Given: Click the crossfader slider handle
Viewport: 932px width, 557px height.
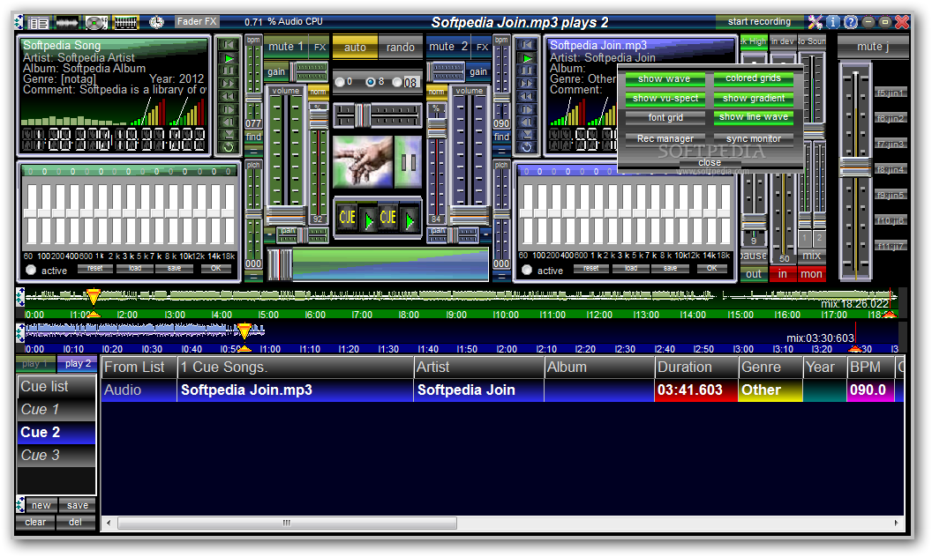Looking at the screenshot, I should tap(280, 264).
